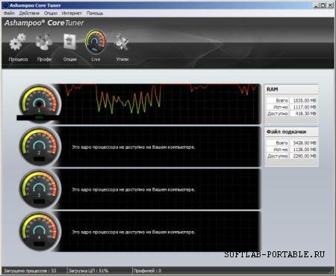This screenshot has height=276, width=336.
Task: Click the Ashampoo Core Tuner title bar icon
Action: (5, 5)
